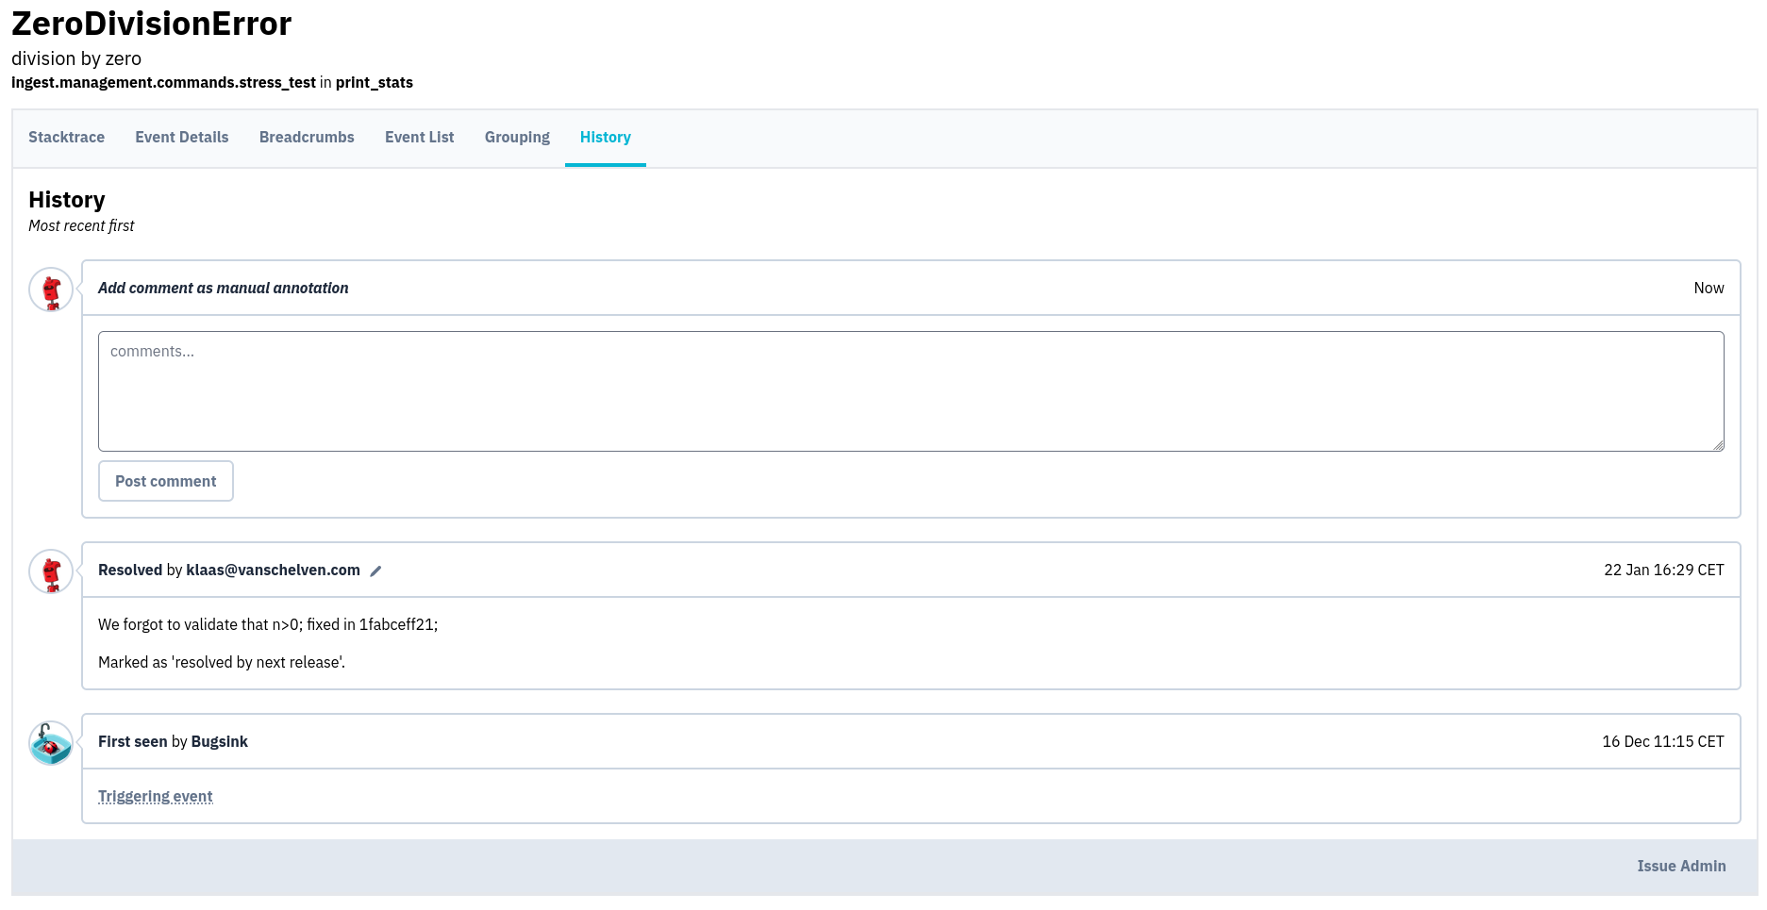Viewport: 1767px width, 910px height.
Task: Go to the Breadcrumbs tab
Action: point(307,138)
